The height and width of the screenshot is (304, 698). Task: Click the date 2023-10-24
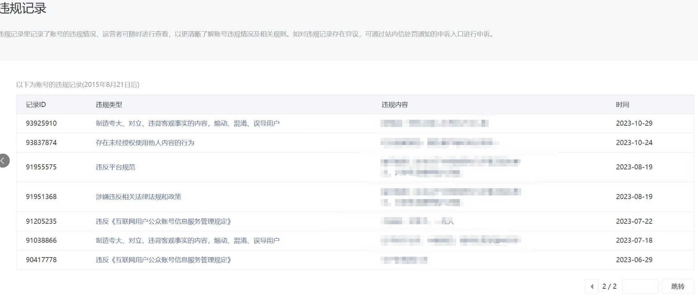pyautogui.click(x=634, y=143)
